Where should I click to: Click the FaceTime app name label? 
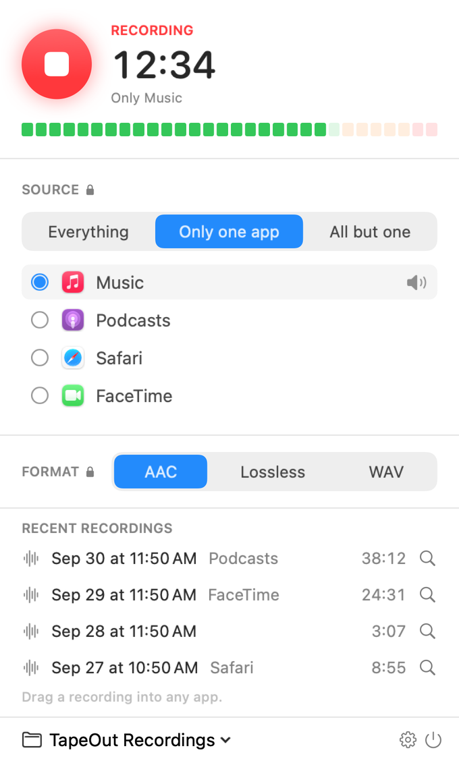(134, 396)
